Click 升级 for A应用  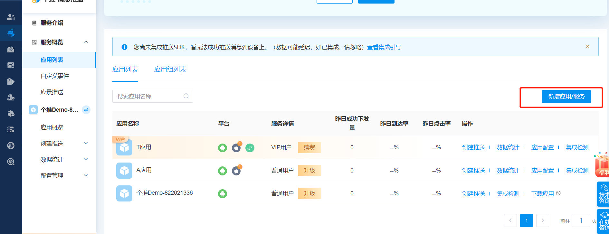(309, 171)
